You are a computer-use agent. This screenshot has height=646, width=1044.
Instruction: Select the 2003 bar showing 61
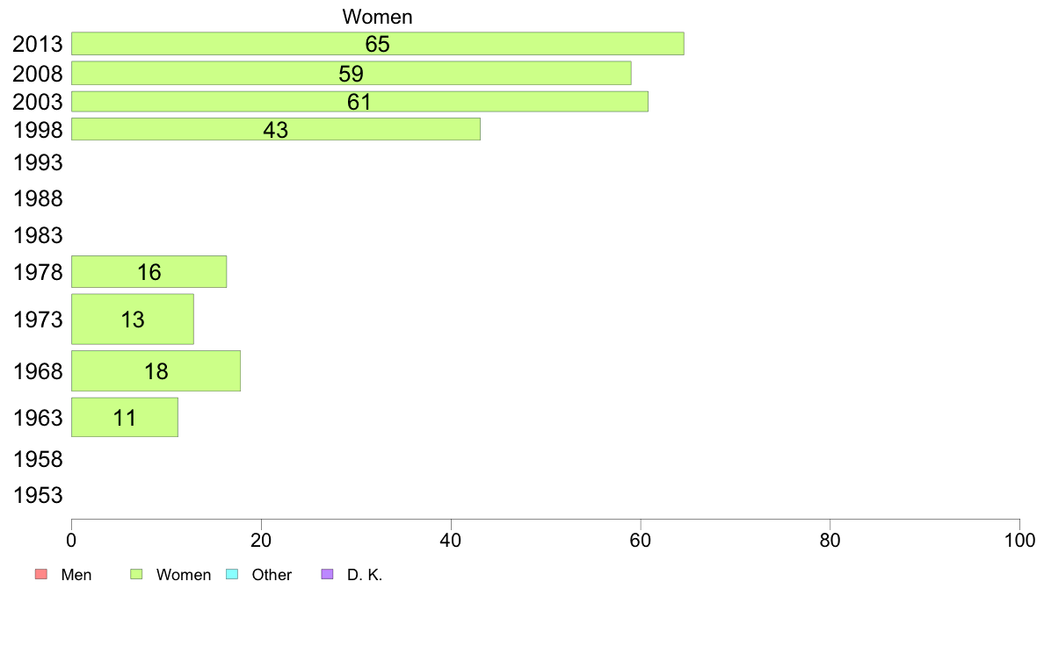(359, 102)
